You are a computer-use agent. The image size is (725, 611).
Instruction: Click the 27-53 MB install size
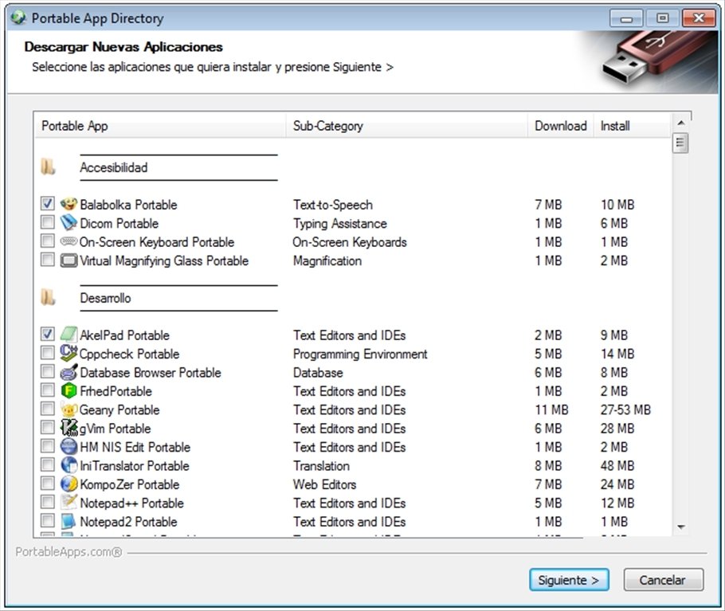pos(625,409)
